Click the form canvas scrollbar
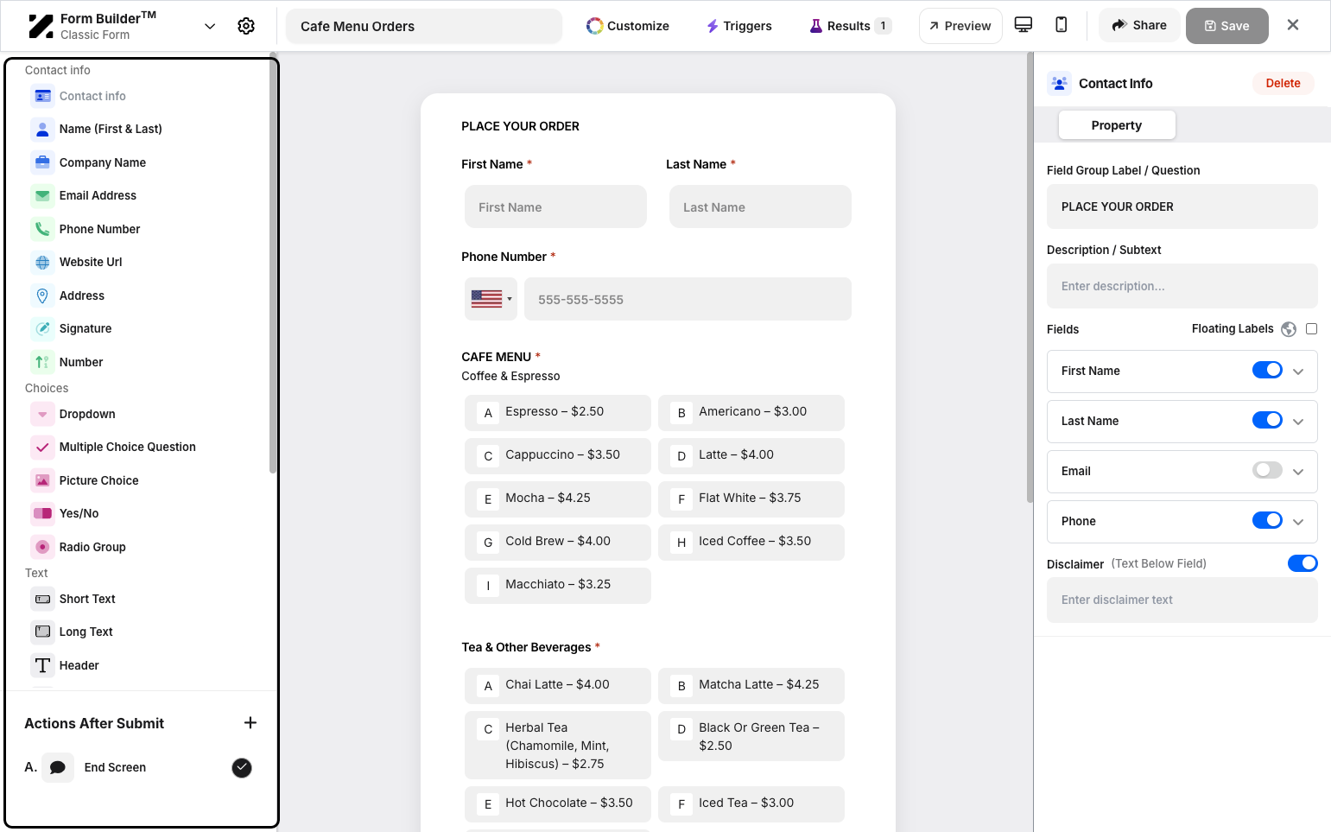The image size is (1331, 832). [1030, 276]
